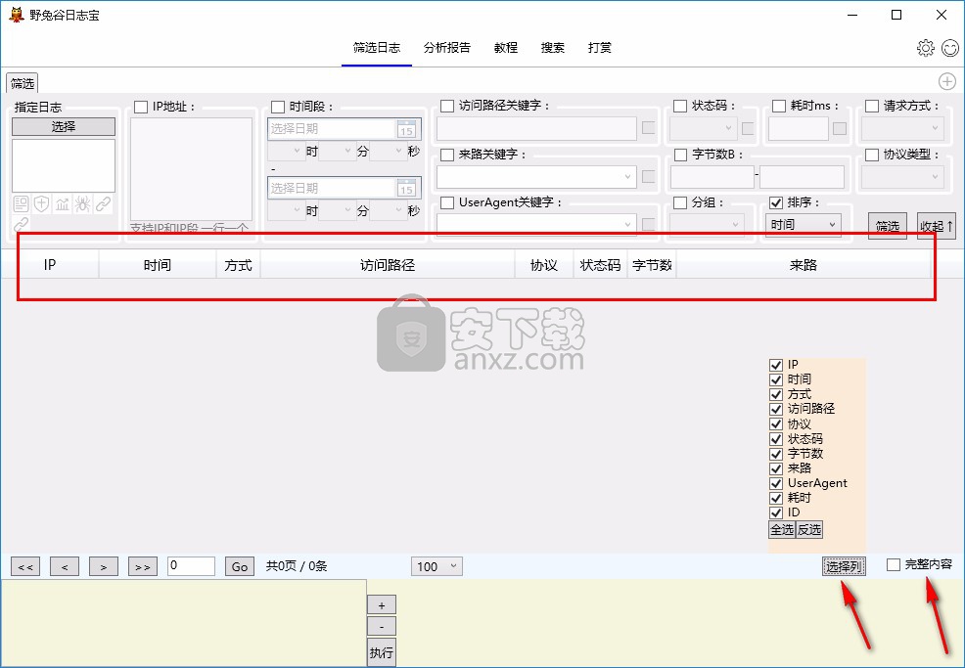Expand the 来路关键字 combo box

click(x=536, y=176)
